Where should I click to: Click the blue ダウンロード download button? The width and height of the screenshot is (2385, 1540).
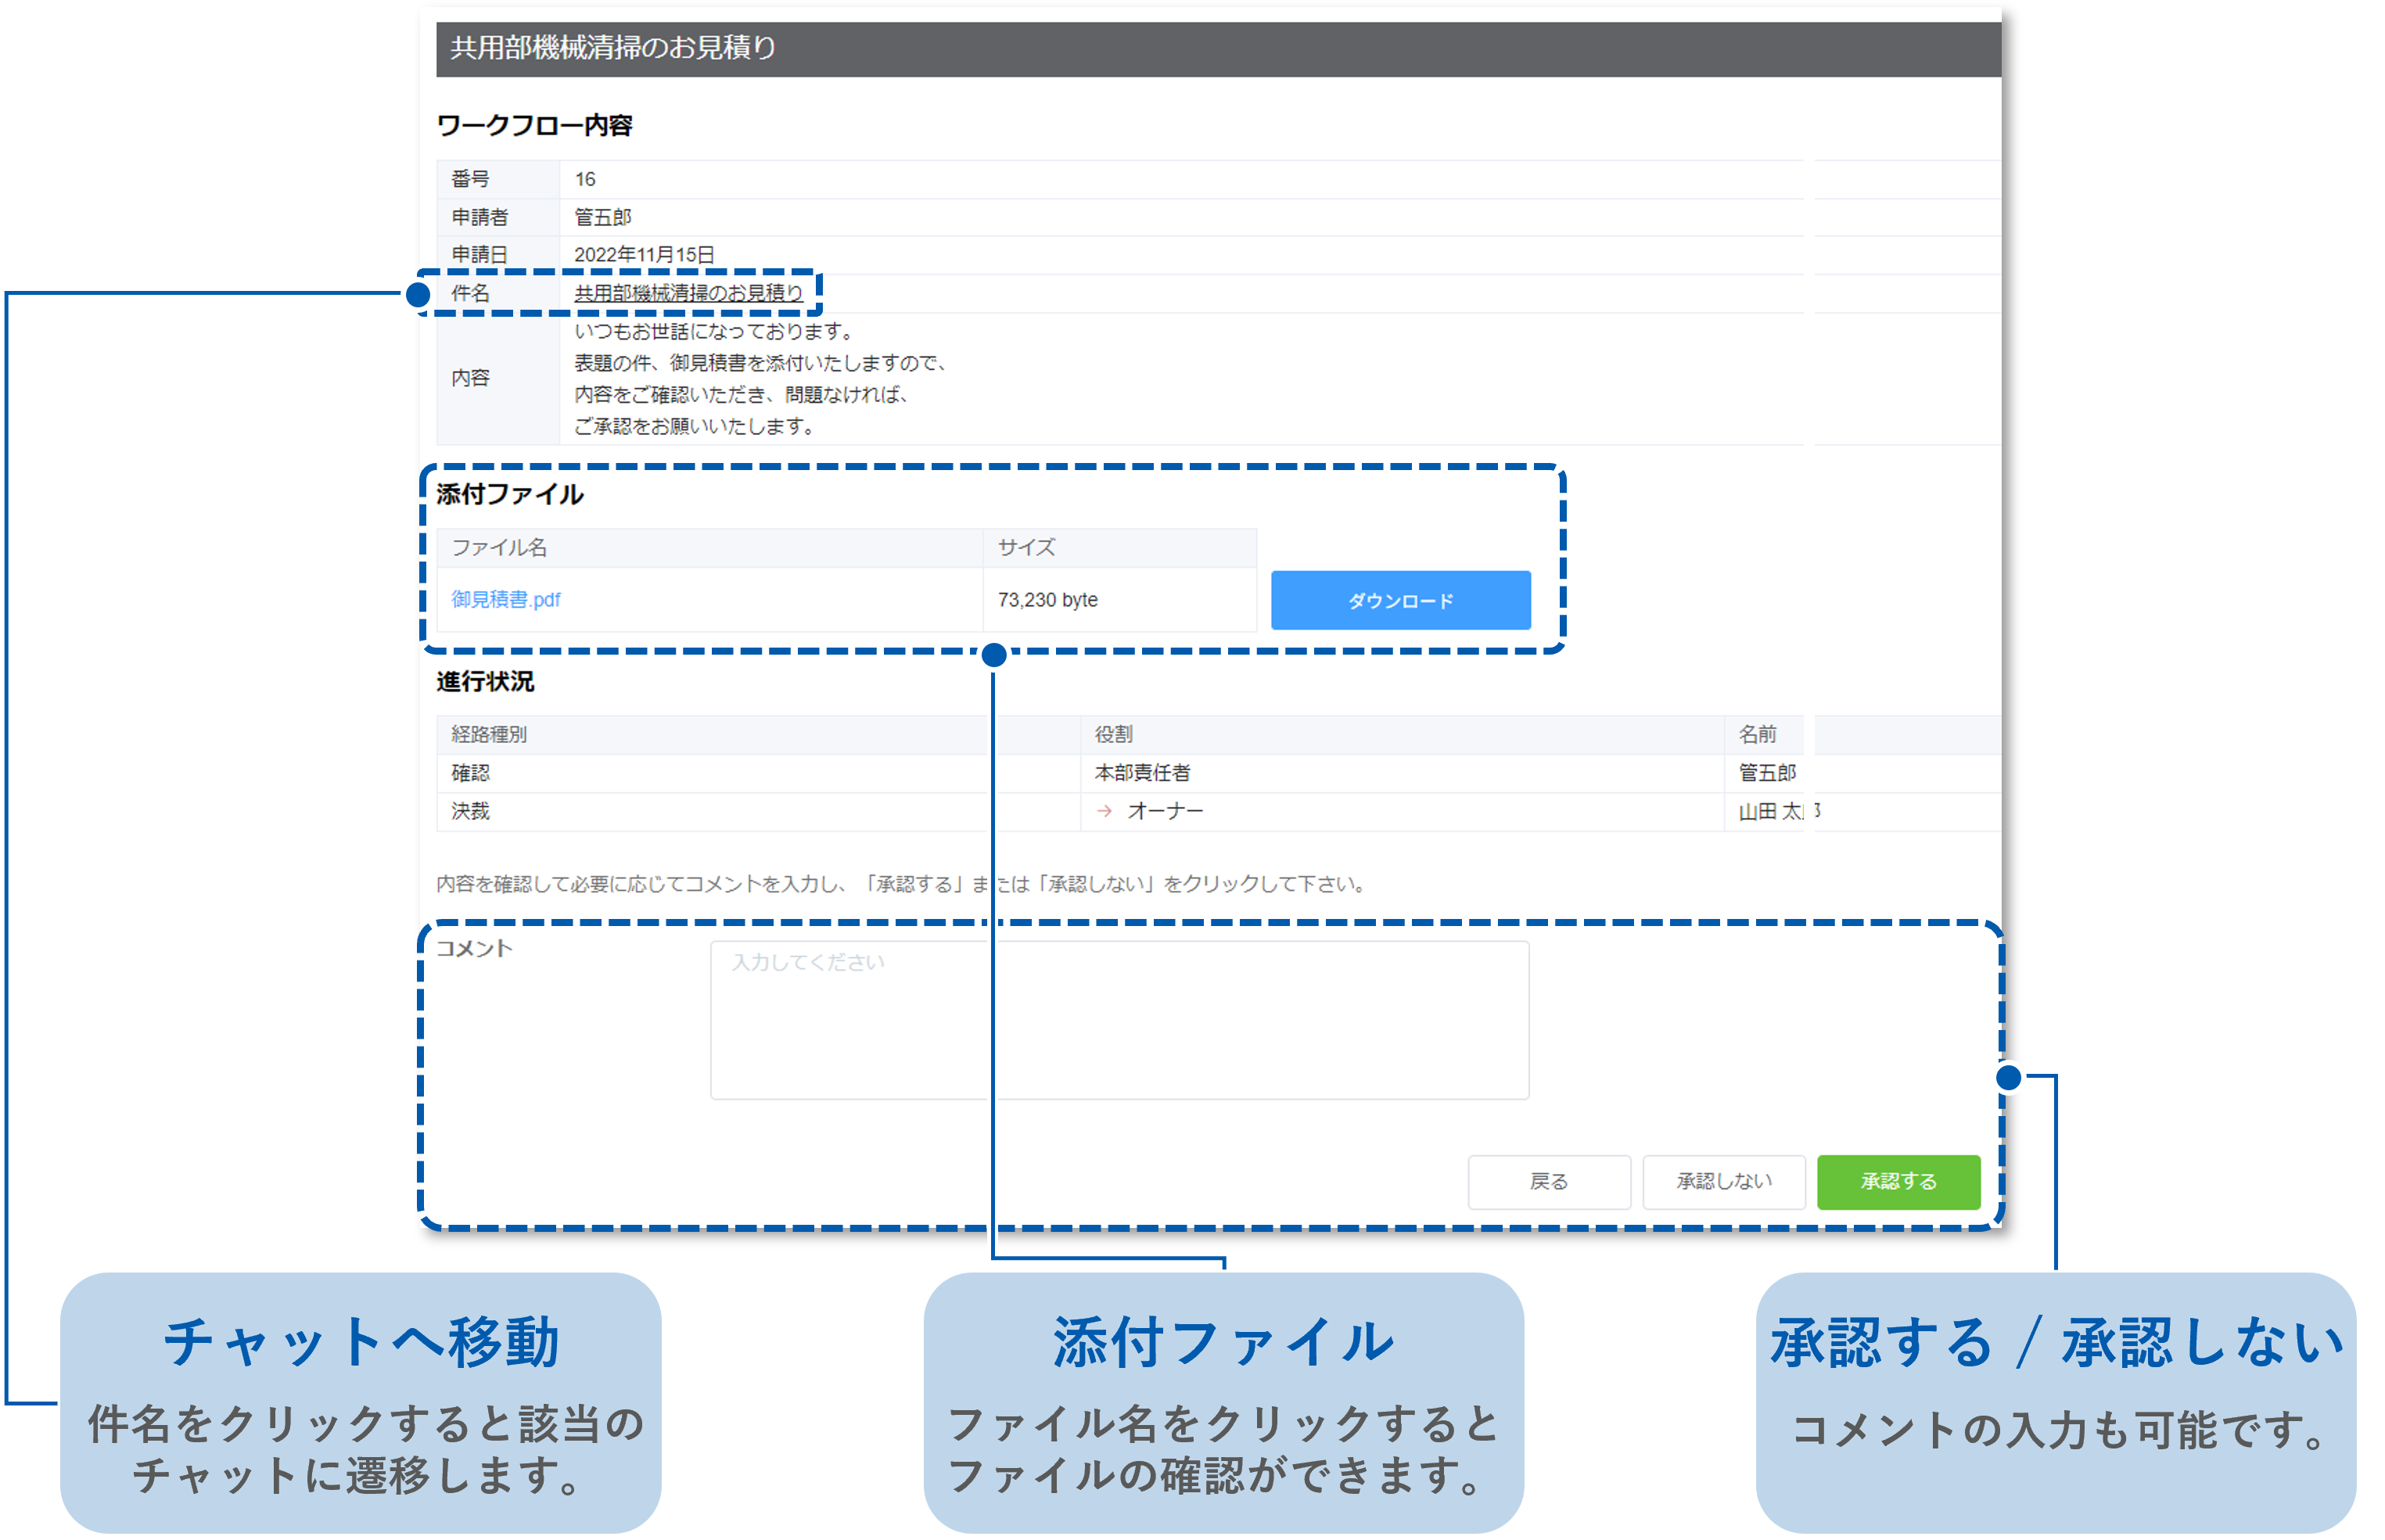point(1400,600)
